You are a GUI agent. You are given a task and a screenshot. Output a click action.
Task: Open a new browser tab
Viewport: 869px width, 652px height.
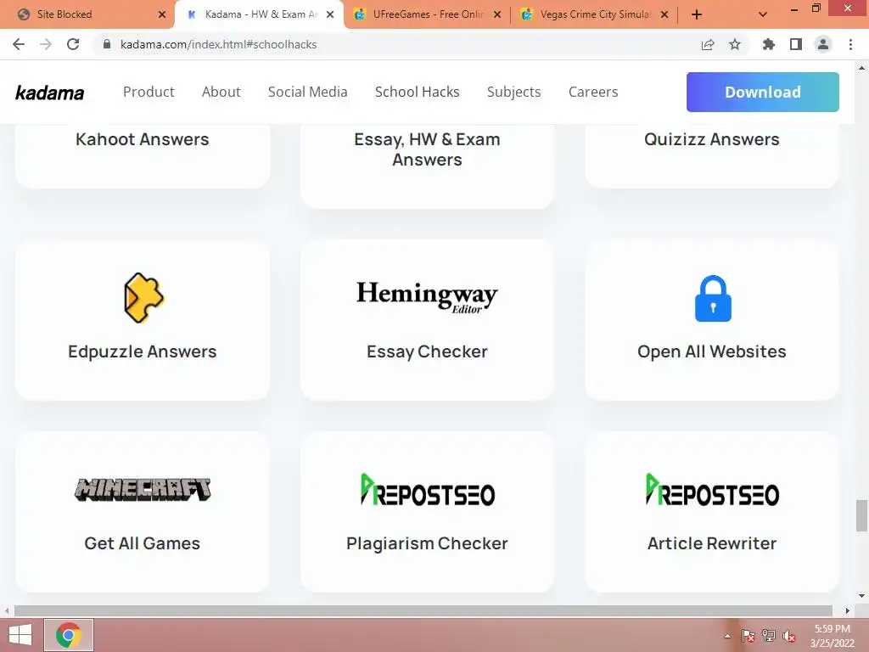[x=697, y=14]
